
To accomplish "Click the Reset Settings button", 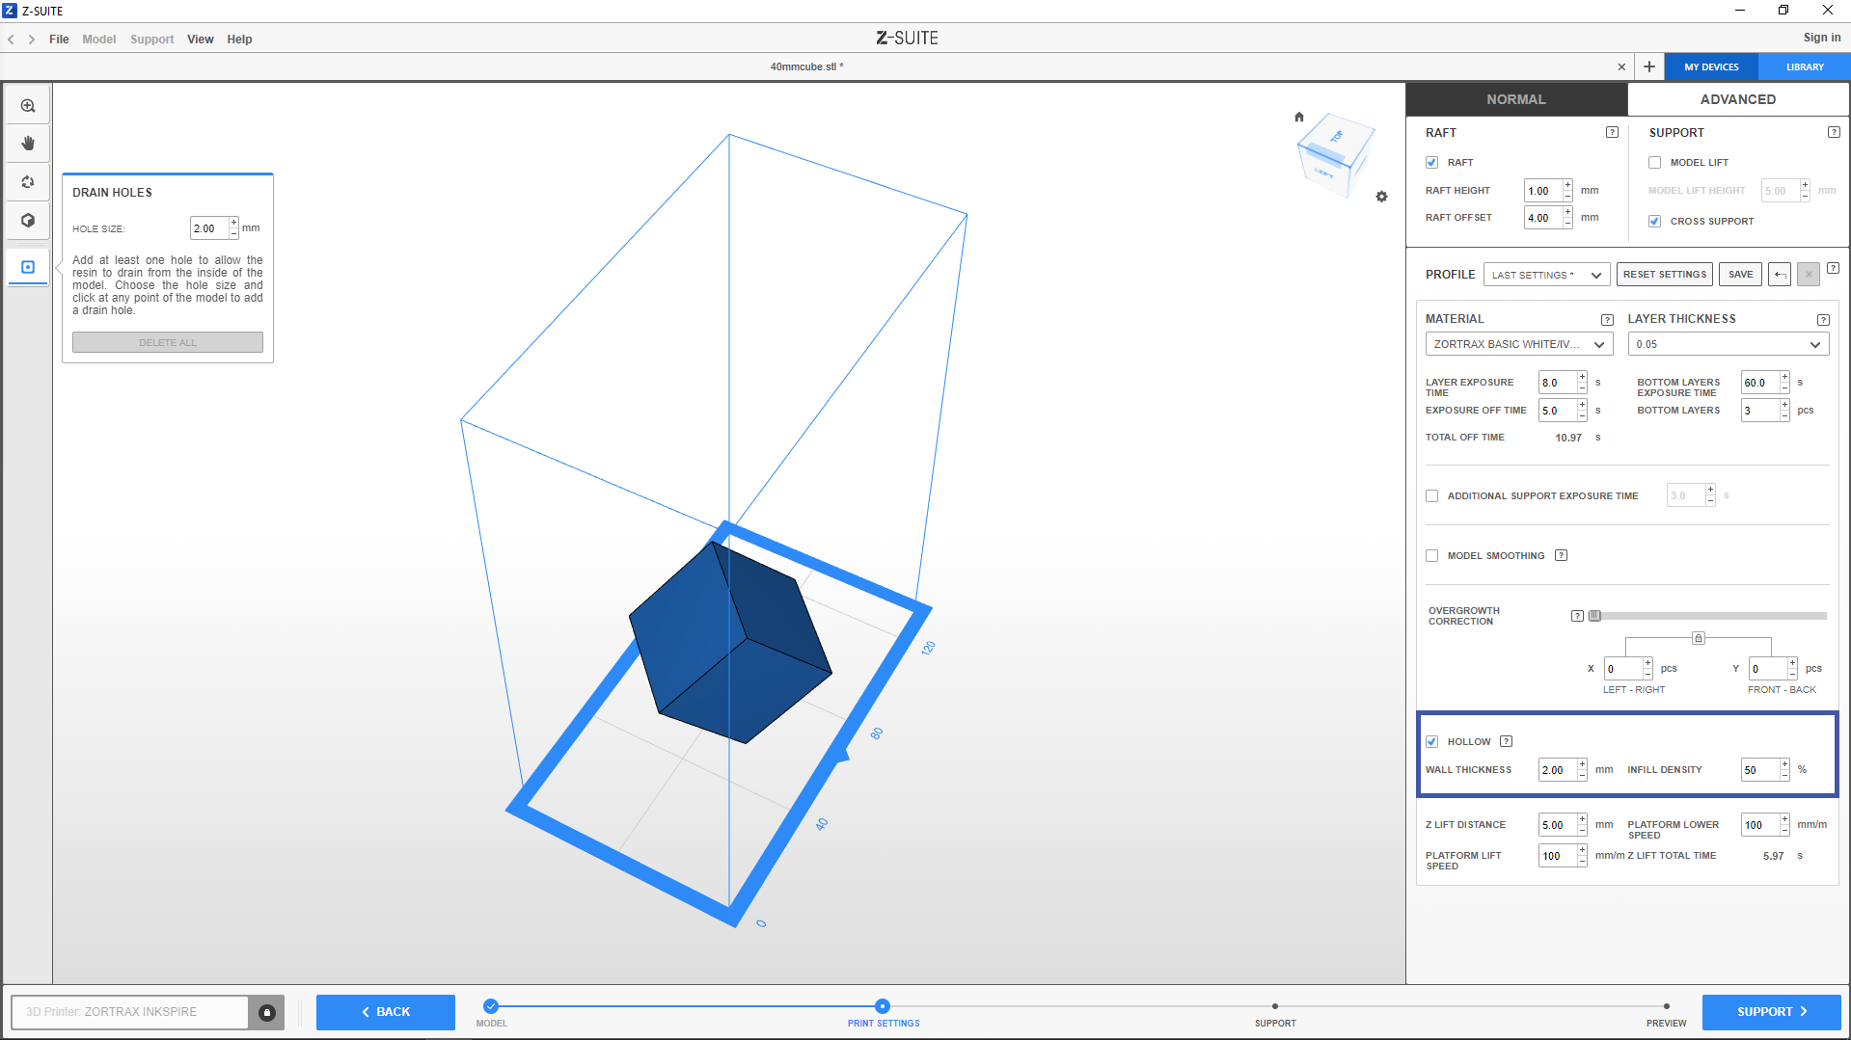I will coord(1664,275).
